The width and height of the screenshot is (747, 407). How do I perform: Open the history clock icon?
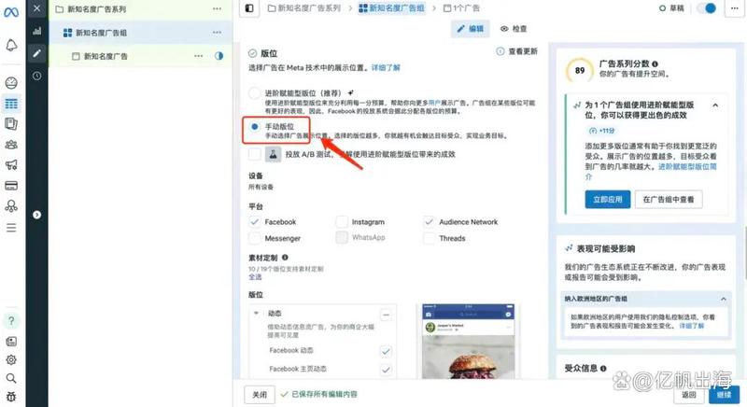pyautogui.click(x=36, y=76)
